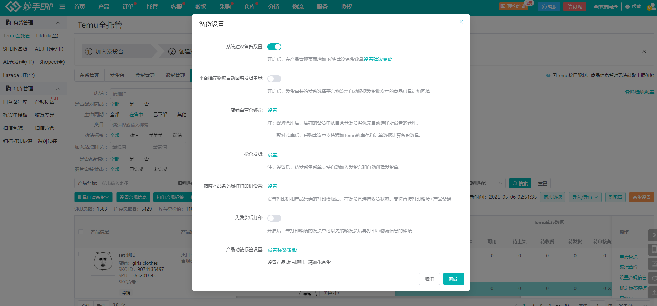Enable 先发货后打印 switch
The width and height of the screenshot is (657, 306).
(274, 218)
